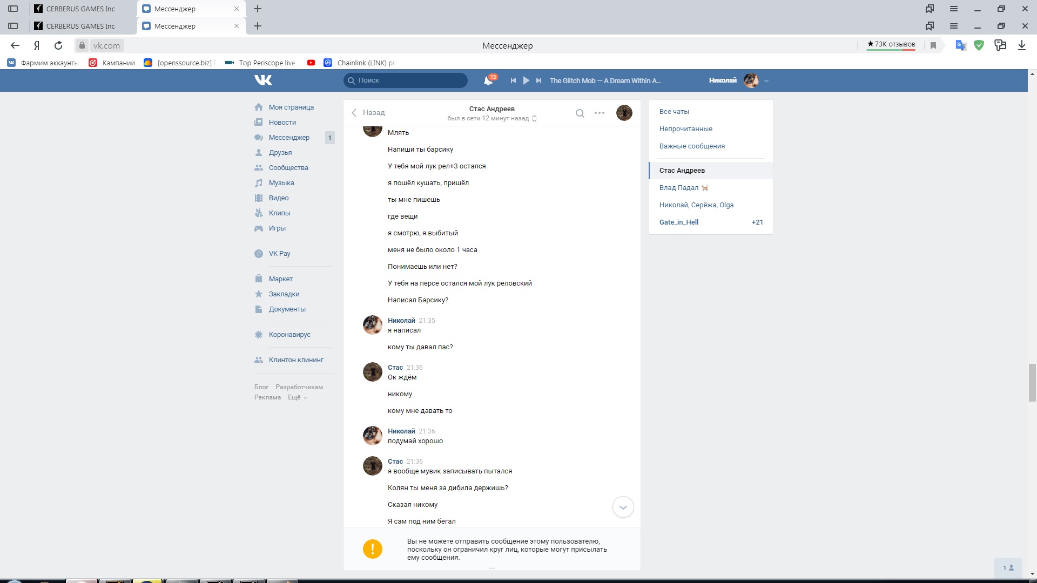1037x583 pixels.
Task: Open the Маркет shopping bag icon
Action: point(259,279)
